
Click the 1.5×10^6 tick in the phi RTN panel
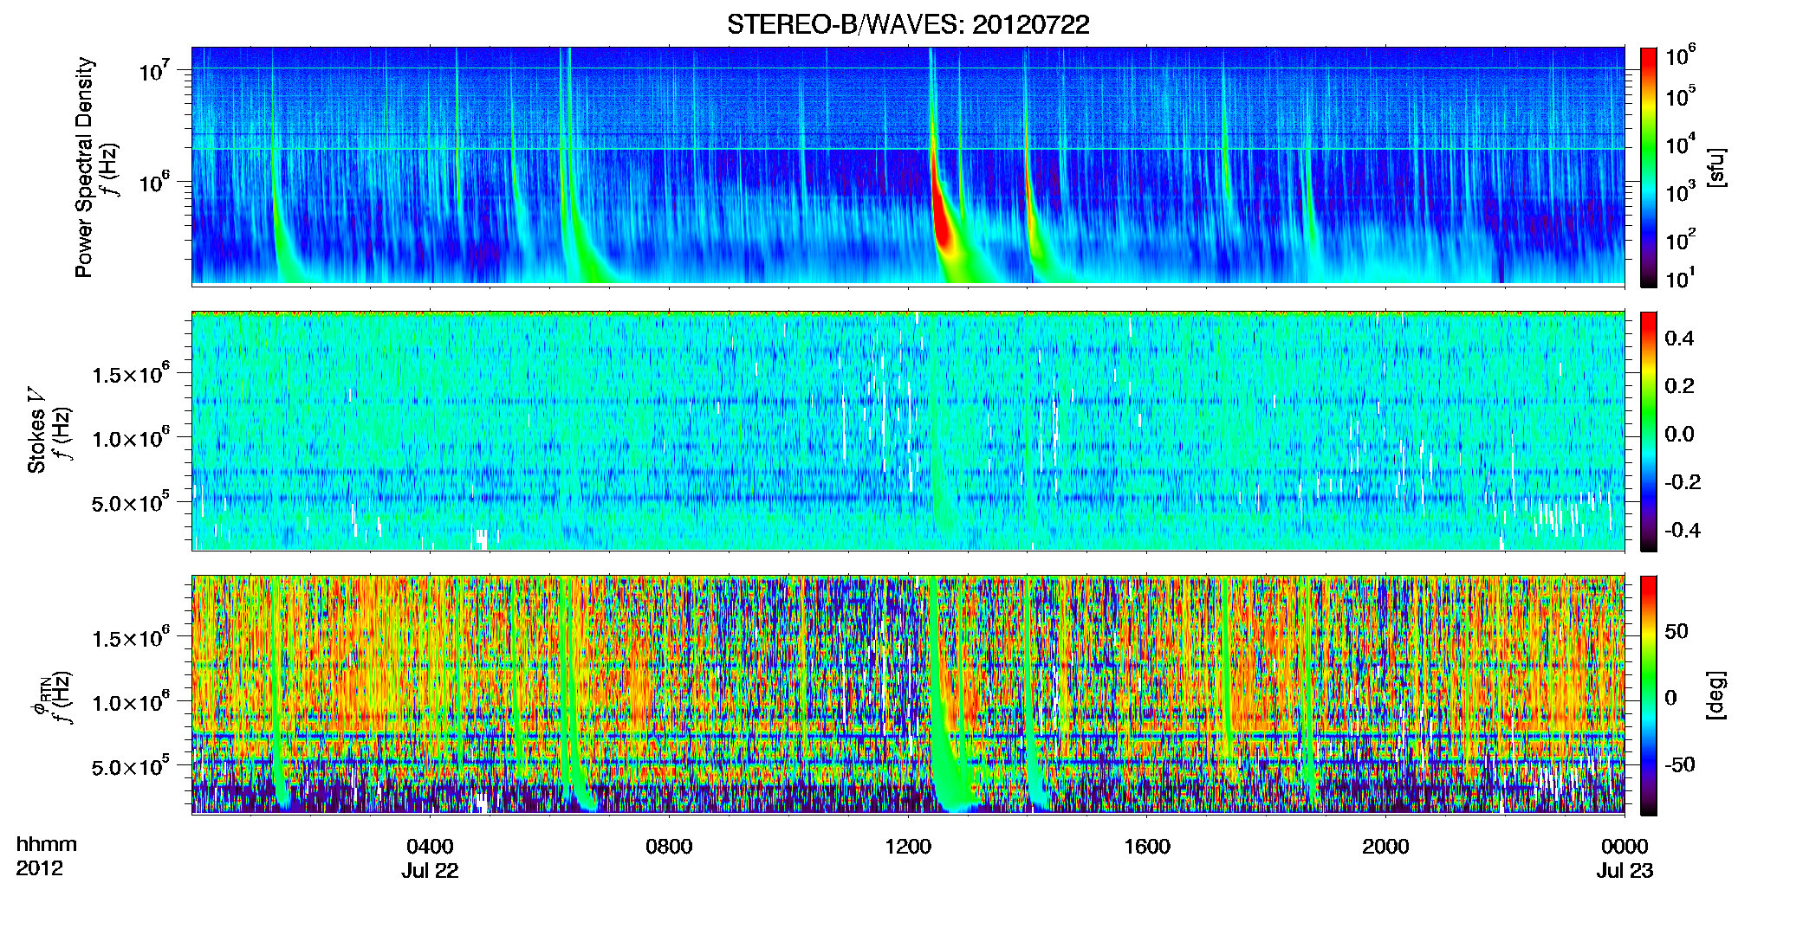130,638
